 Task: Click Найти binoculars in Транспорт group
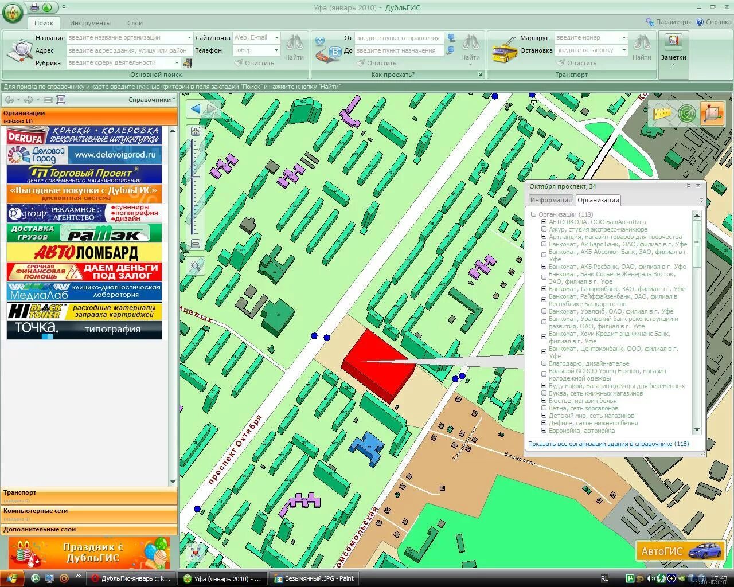point(642,47)
